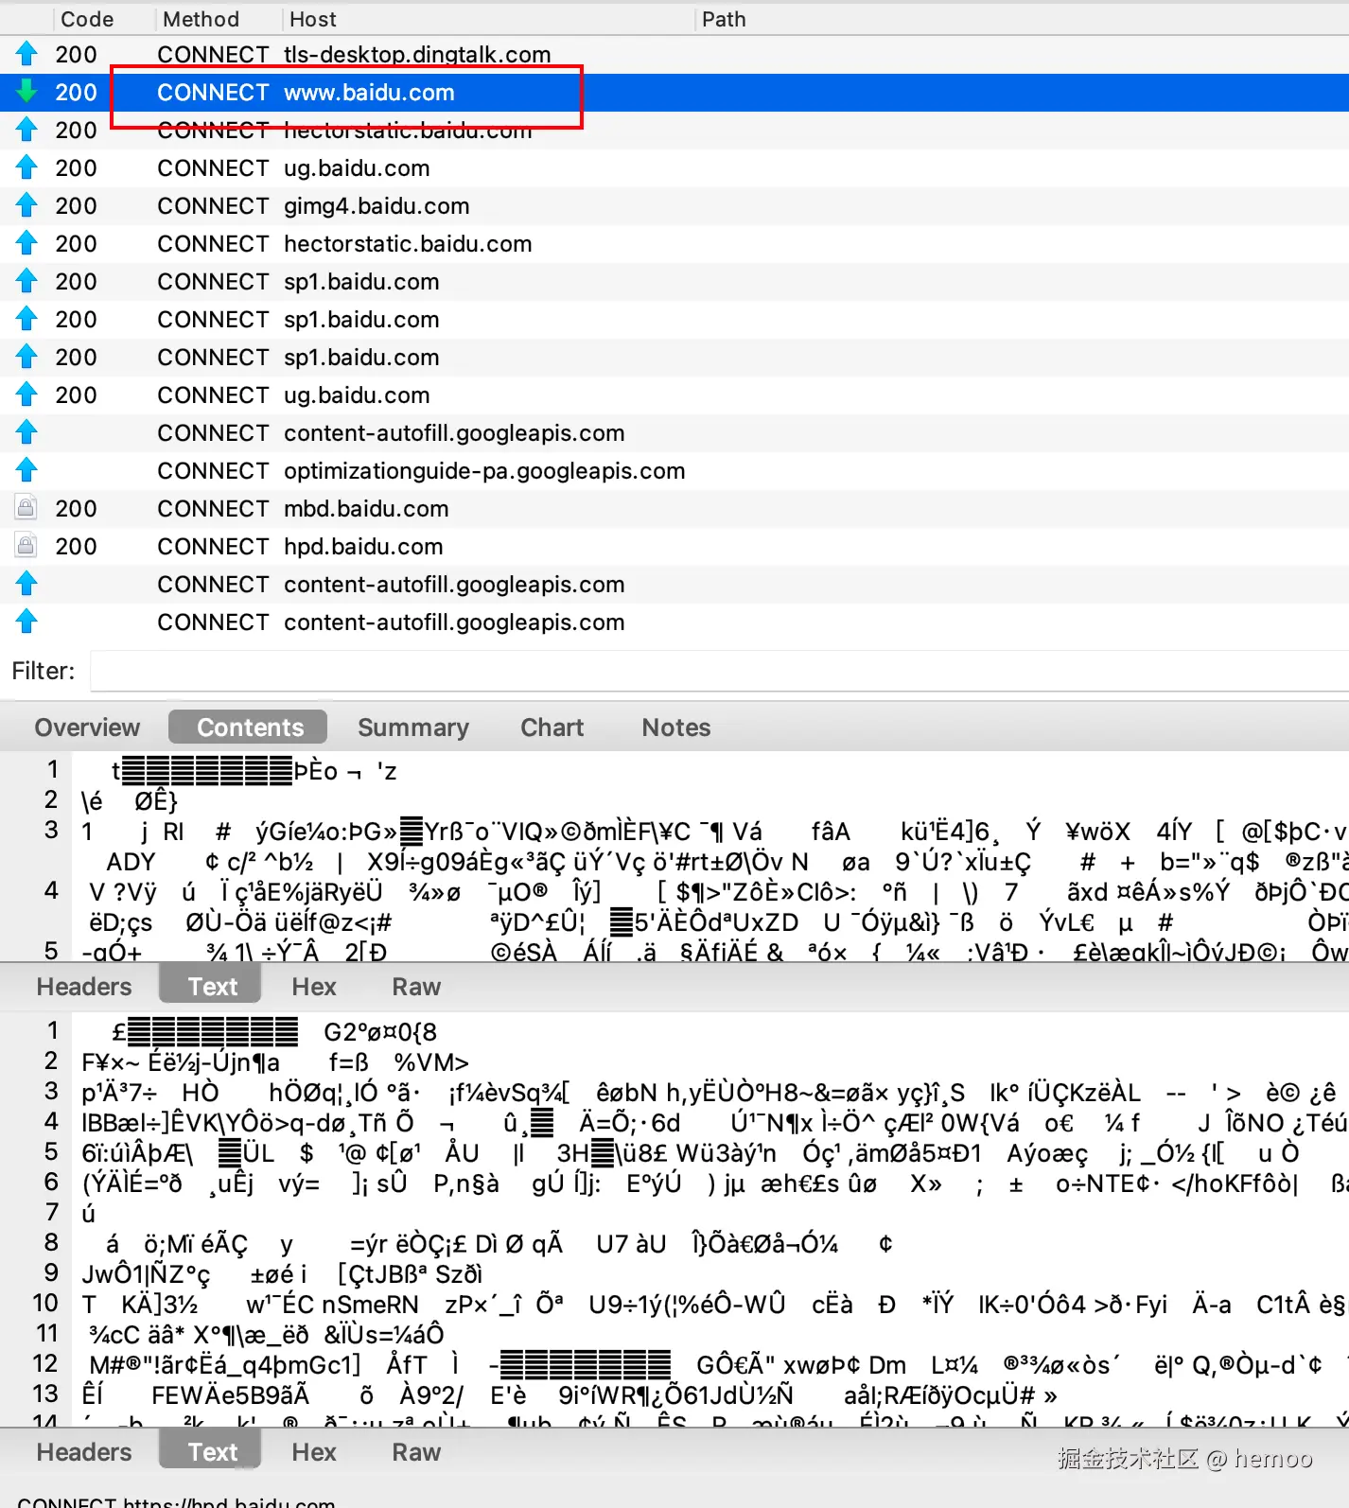Click the arrow icon beside gimg4.baidu.com

(26, 205)
